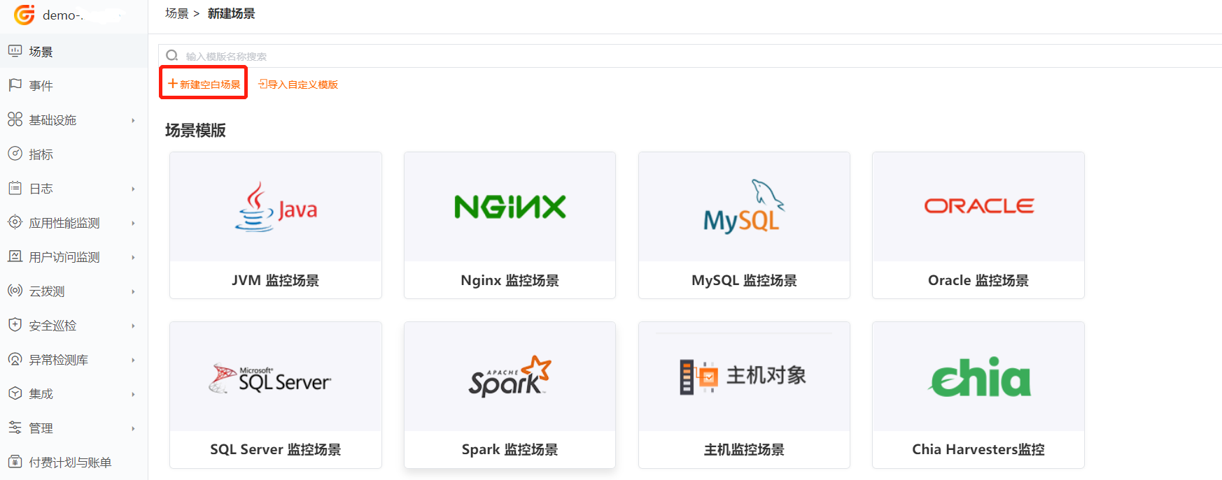Select Chia Harvesters监控 template title

click(978, 449)
